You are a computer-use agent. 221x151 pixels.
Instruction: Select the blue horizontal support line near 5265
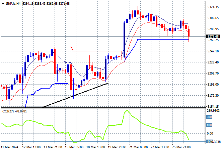(161, 39)
